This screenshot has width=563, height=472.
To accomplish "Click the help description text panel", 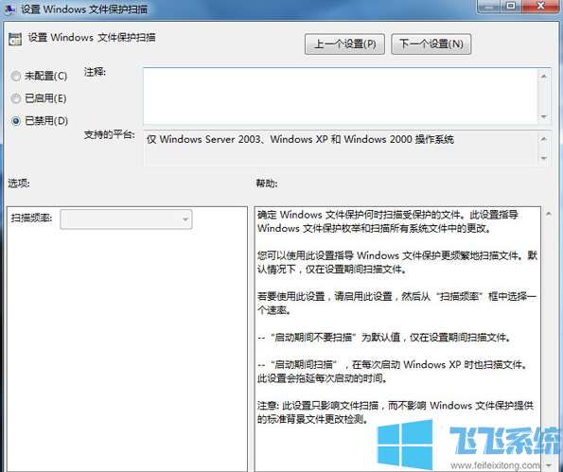I will [x=397, y=339].
